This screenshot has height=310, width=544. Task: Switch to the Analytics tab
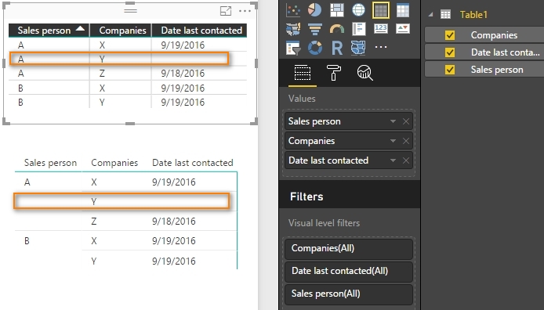coord(364,73)
